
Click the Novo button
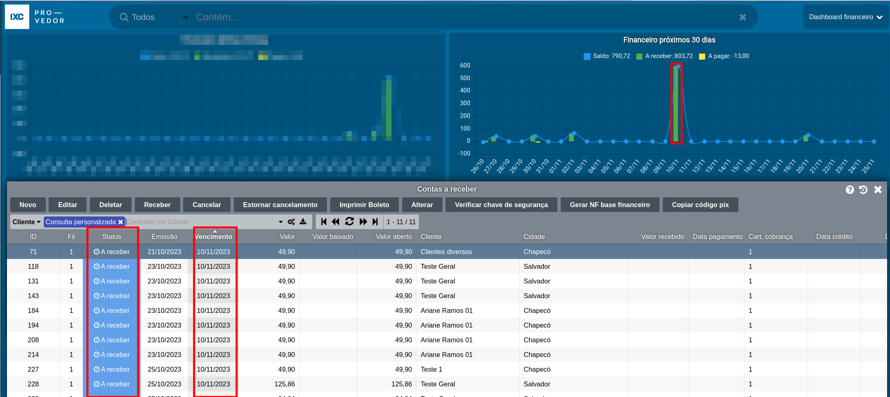point(28,205)
